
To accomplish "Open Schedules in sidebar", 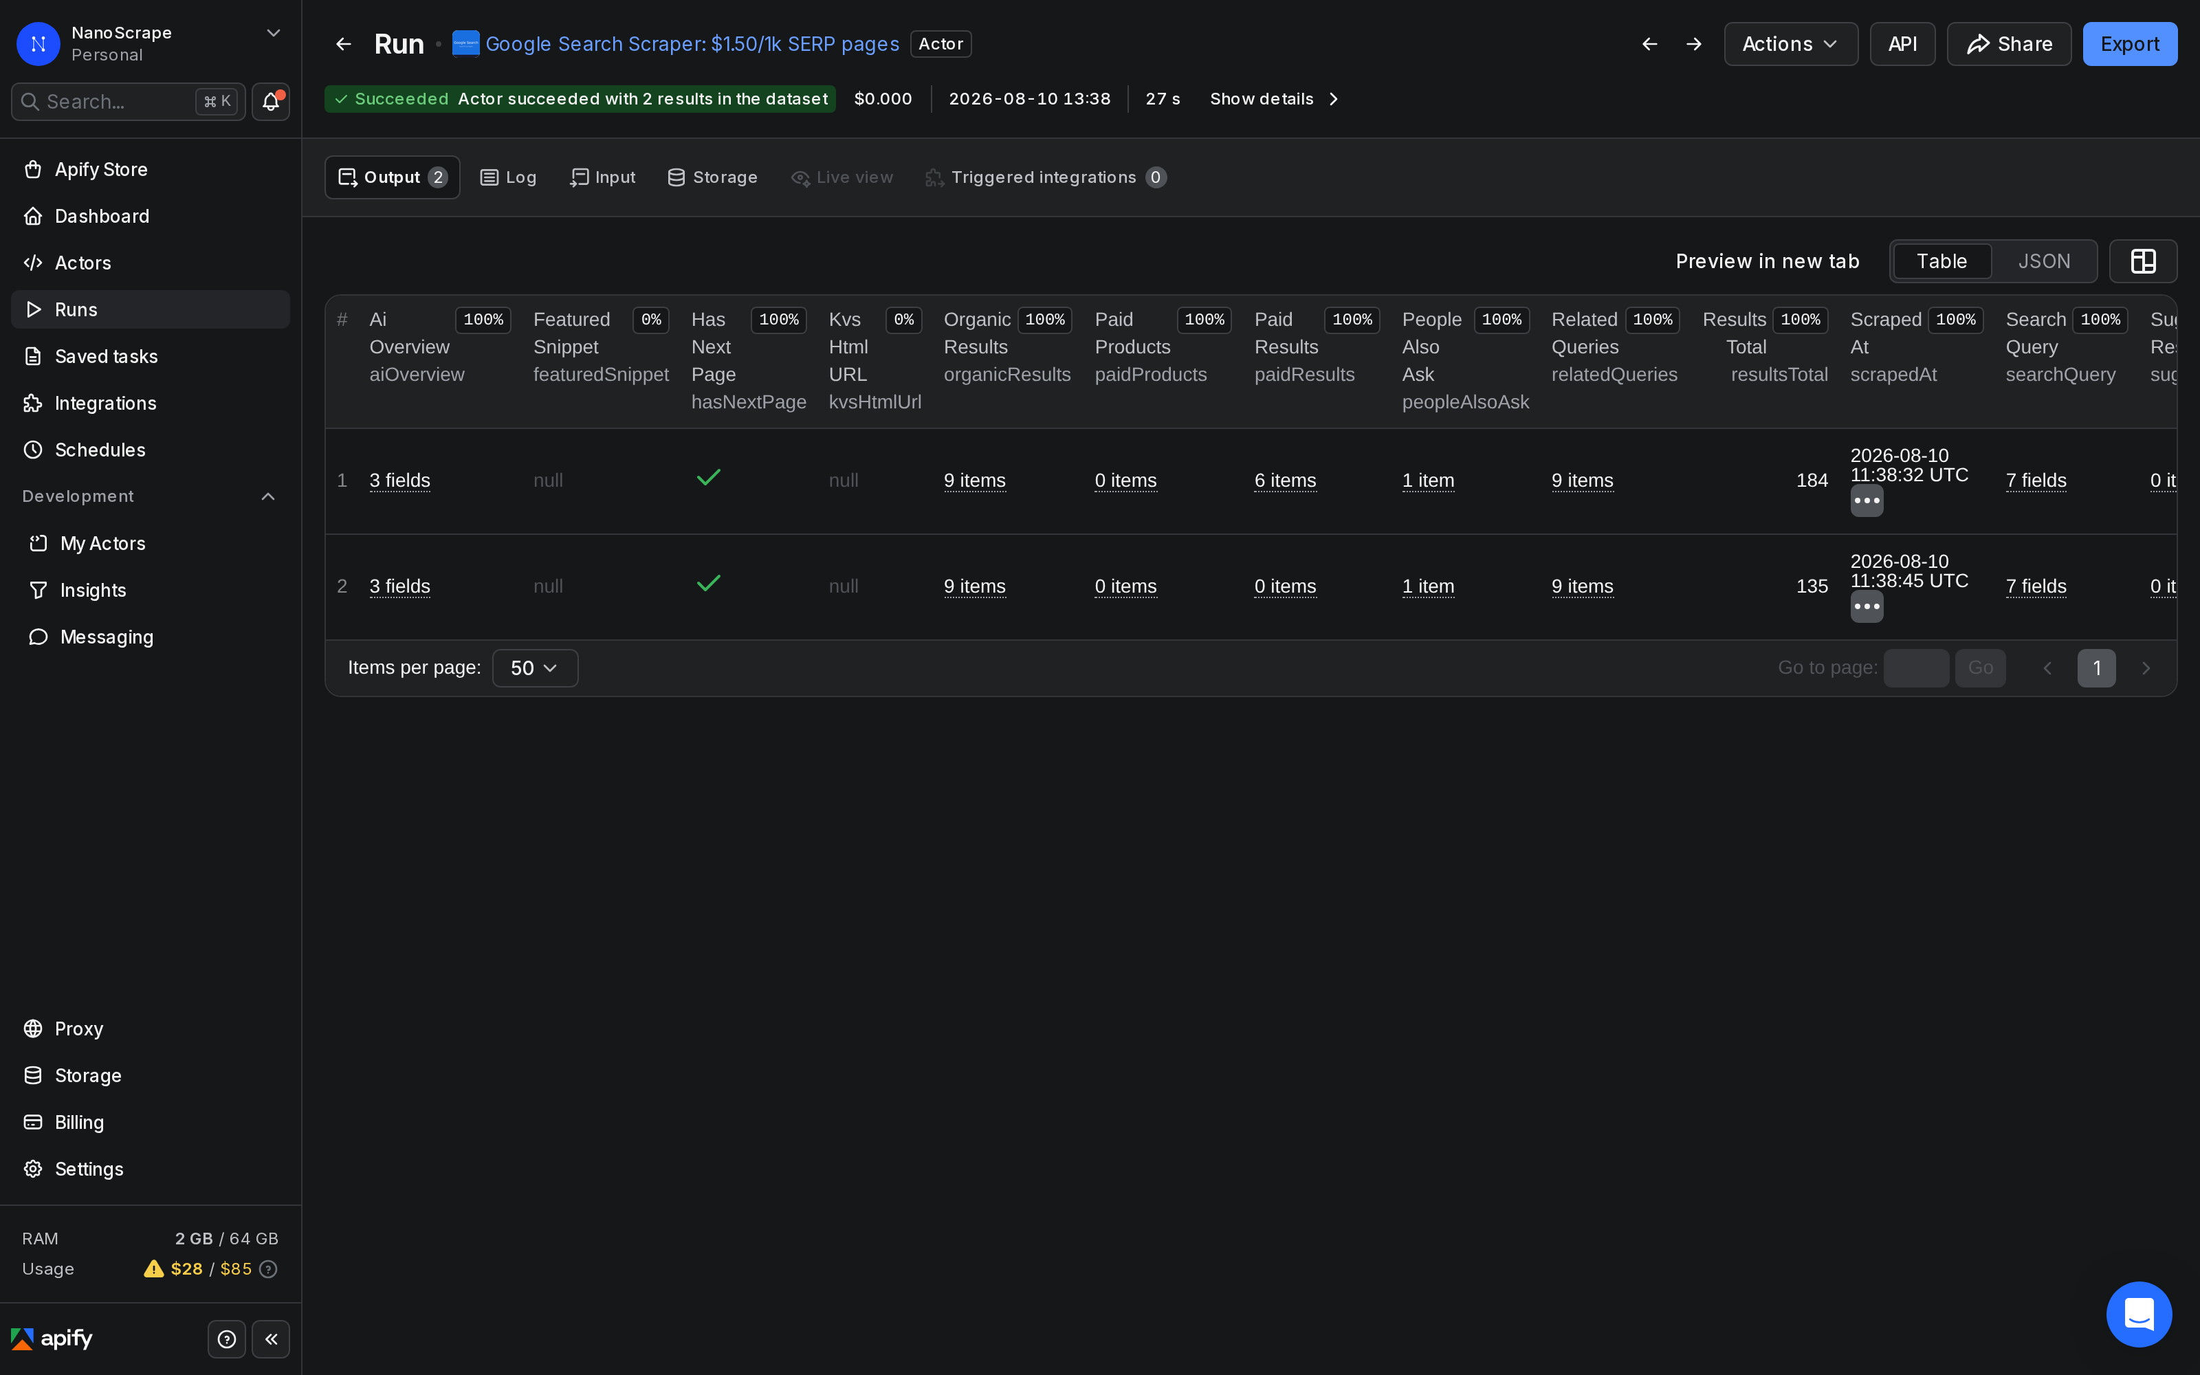I will pos(150,450).
